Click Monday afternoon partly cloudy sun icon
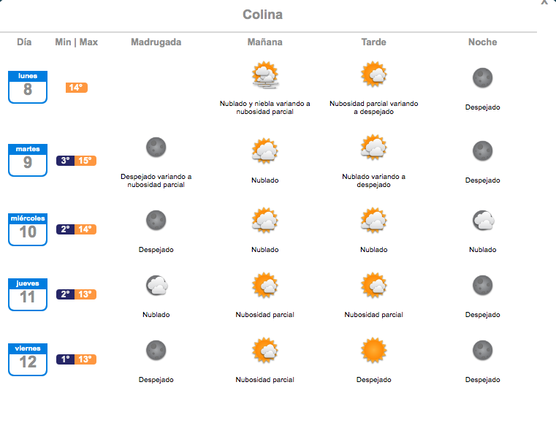 click(x=374, y=75)
